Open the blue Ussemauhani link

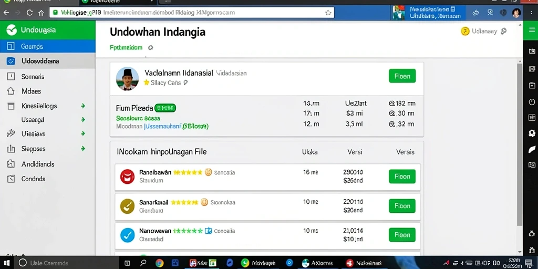162,126
